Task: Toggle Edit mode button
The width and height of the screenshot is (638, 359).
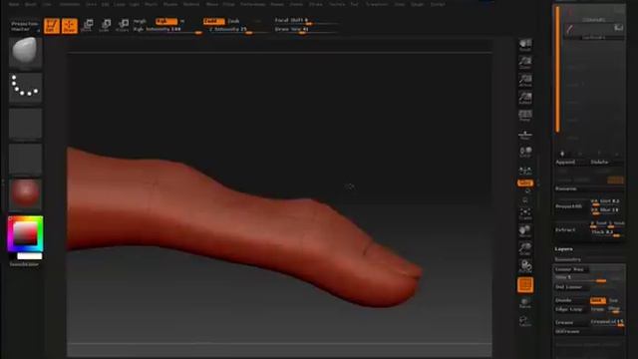Action: coord(52,26)
